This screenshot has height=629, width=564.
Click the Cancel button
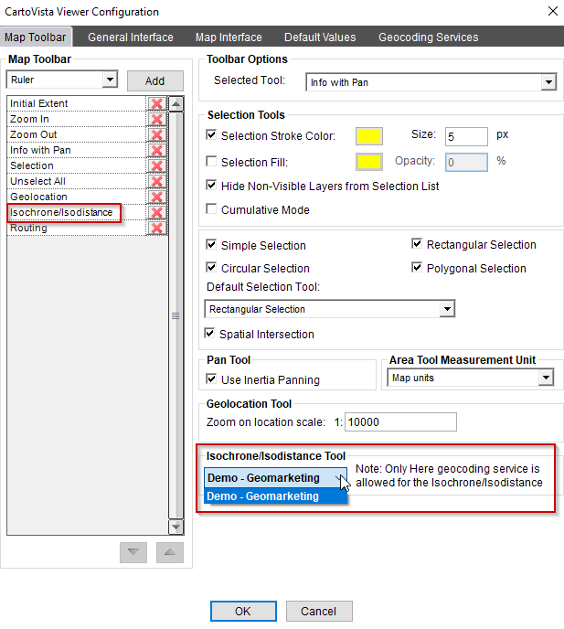(x=319, y=611)
